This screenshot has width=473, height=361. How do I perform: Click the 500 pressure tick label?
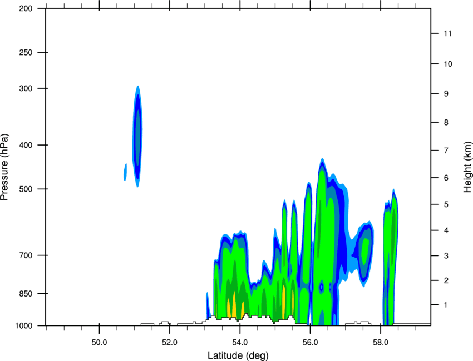pyautogui.click(x=26, y=189)
